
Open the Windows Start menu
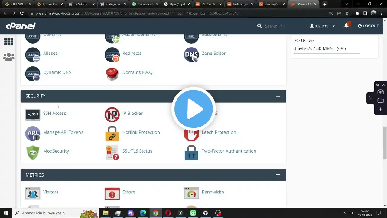tap(6, 213)
